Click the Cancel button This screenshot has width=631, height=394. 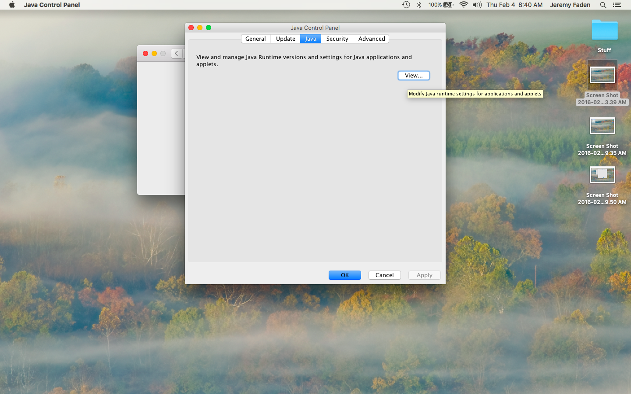pyautogui.click(x=384, y=275)
